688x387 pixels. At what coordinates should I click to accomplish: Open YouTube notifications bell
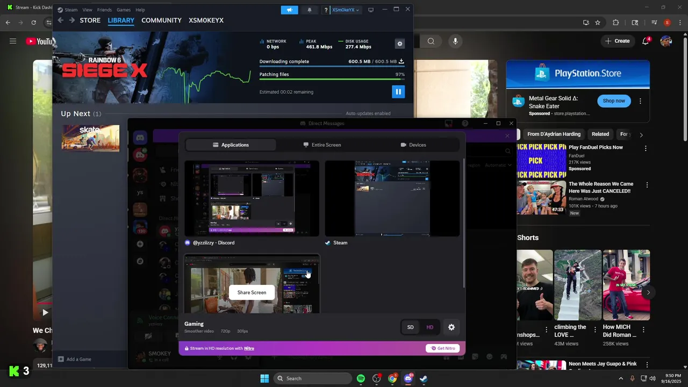tap(646, 41)
